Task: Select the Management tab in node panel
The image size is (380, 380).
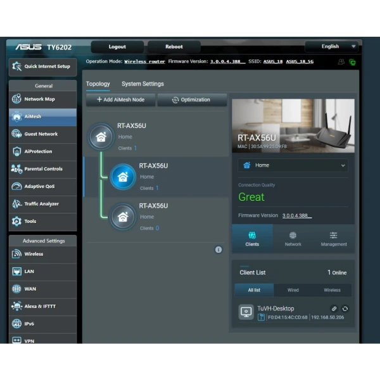Action: [x=334, y=239]
